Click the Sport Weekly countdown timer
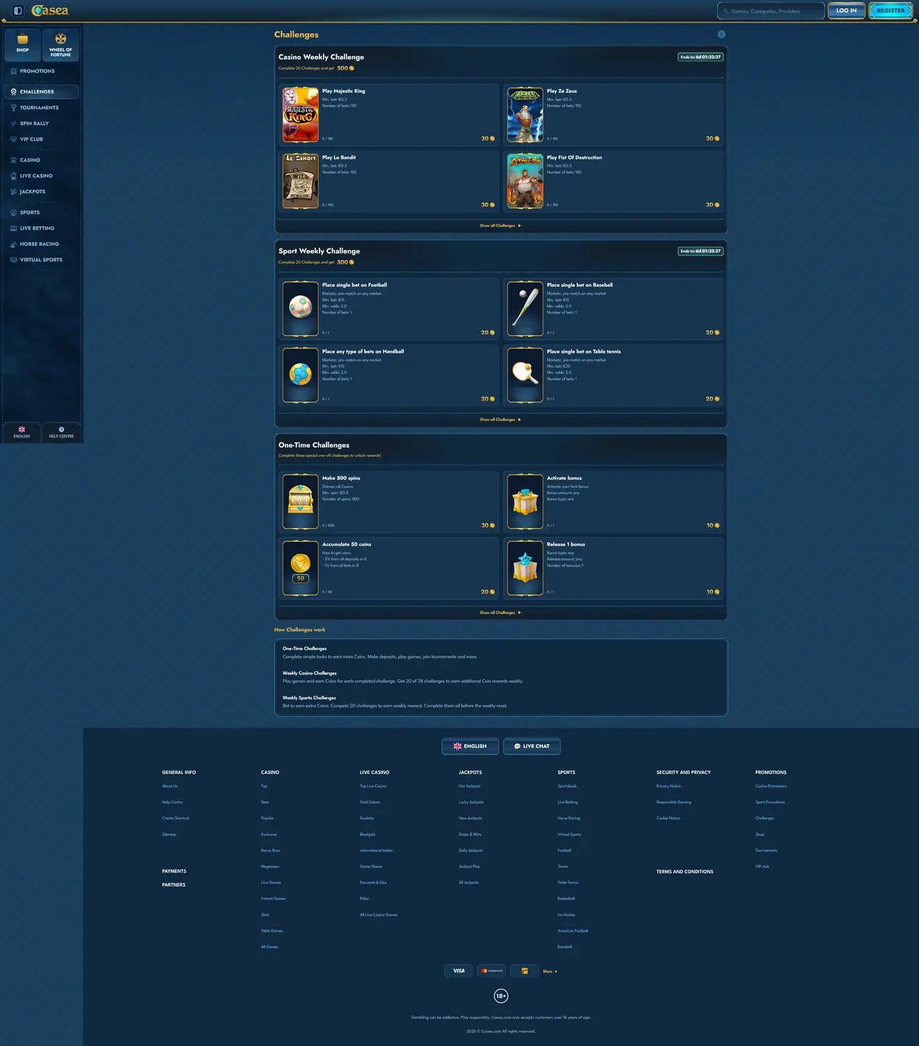This screenshot has height=1046, width=919. 700,251
